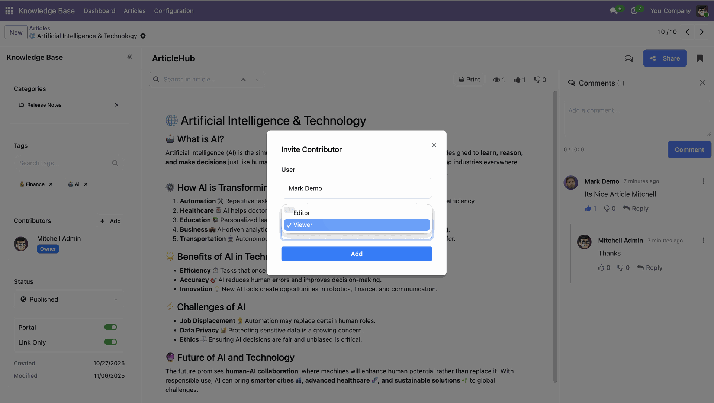Click the article settings gear icon
This screenshot has width=714, height=403.
click(143, 36)
